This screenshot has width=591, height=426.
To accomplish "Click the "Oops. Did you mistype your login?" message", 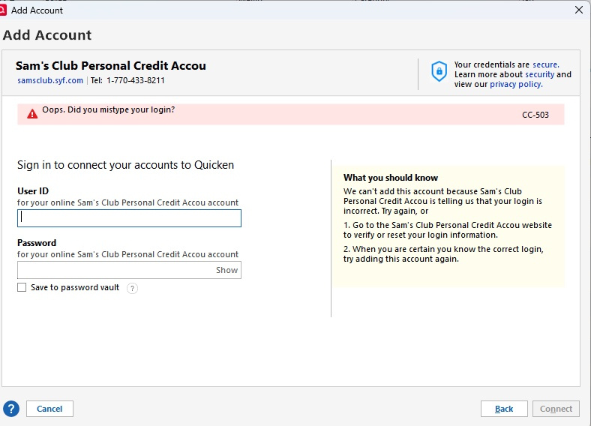I will 108,109.
